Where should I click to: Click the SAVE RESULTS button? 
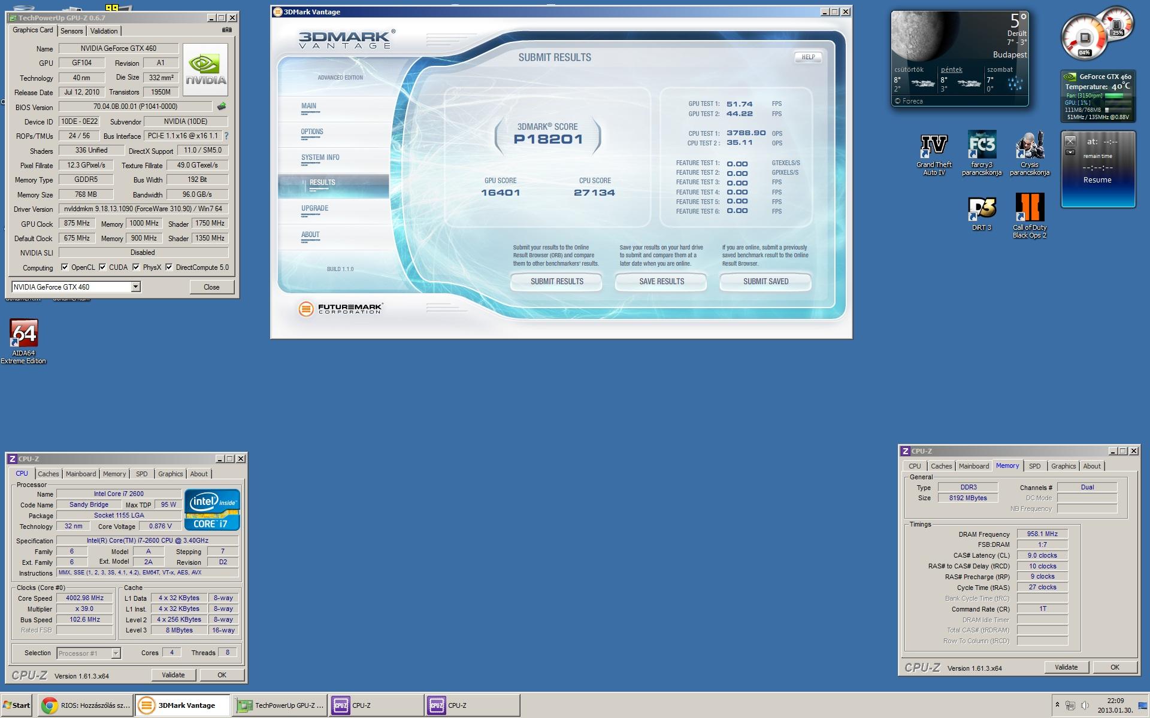click(661, 281)
